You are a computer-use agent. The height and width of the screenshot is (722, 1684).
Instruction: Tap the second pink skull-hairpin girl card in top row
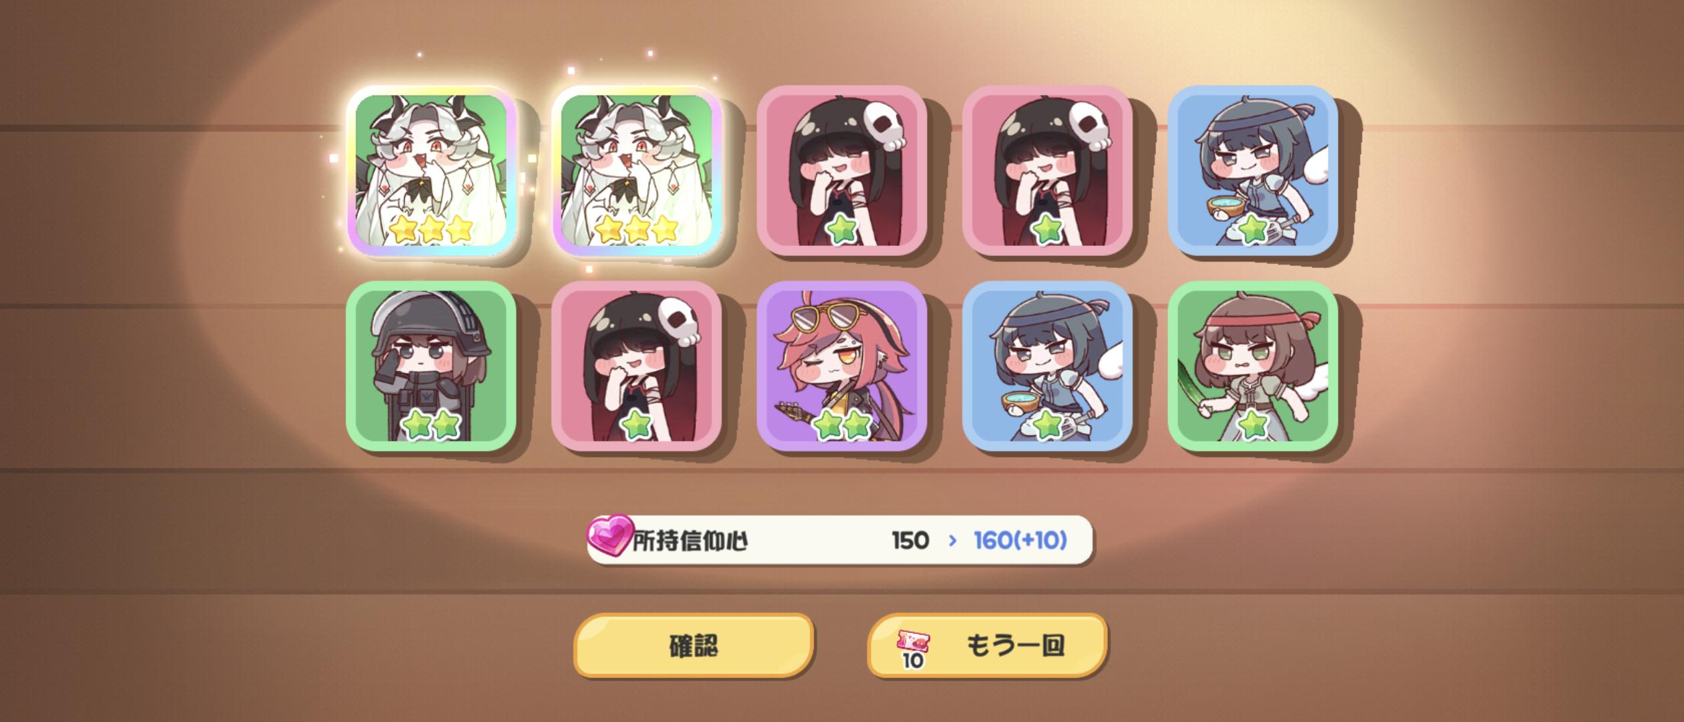click(x=1048, y=170)
